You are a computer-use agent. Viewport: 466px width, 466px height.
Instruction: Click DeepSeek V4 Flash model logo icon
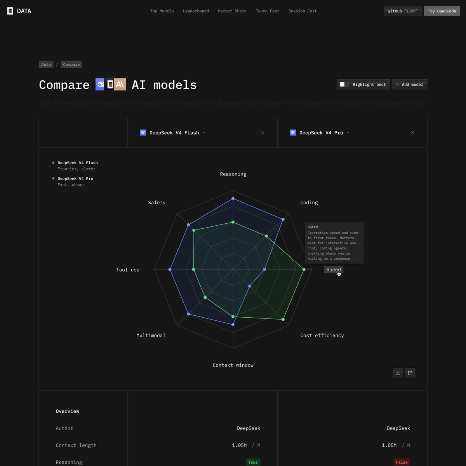tap(143, 133)
